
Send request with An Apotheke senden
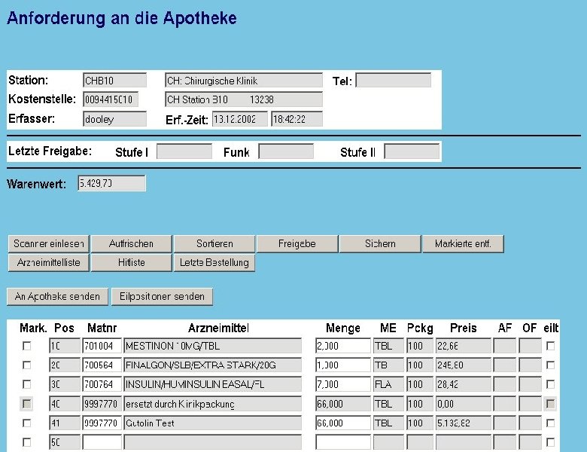tap(57, 297)
